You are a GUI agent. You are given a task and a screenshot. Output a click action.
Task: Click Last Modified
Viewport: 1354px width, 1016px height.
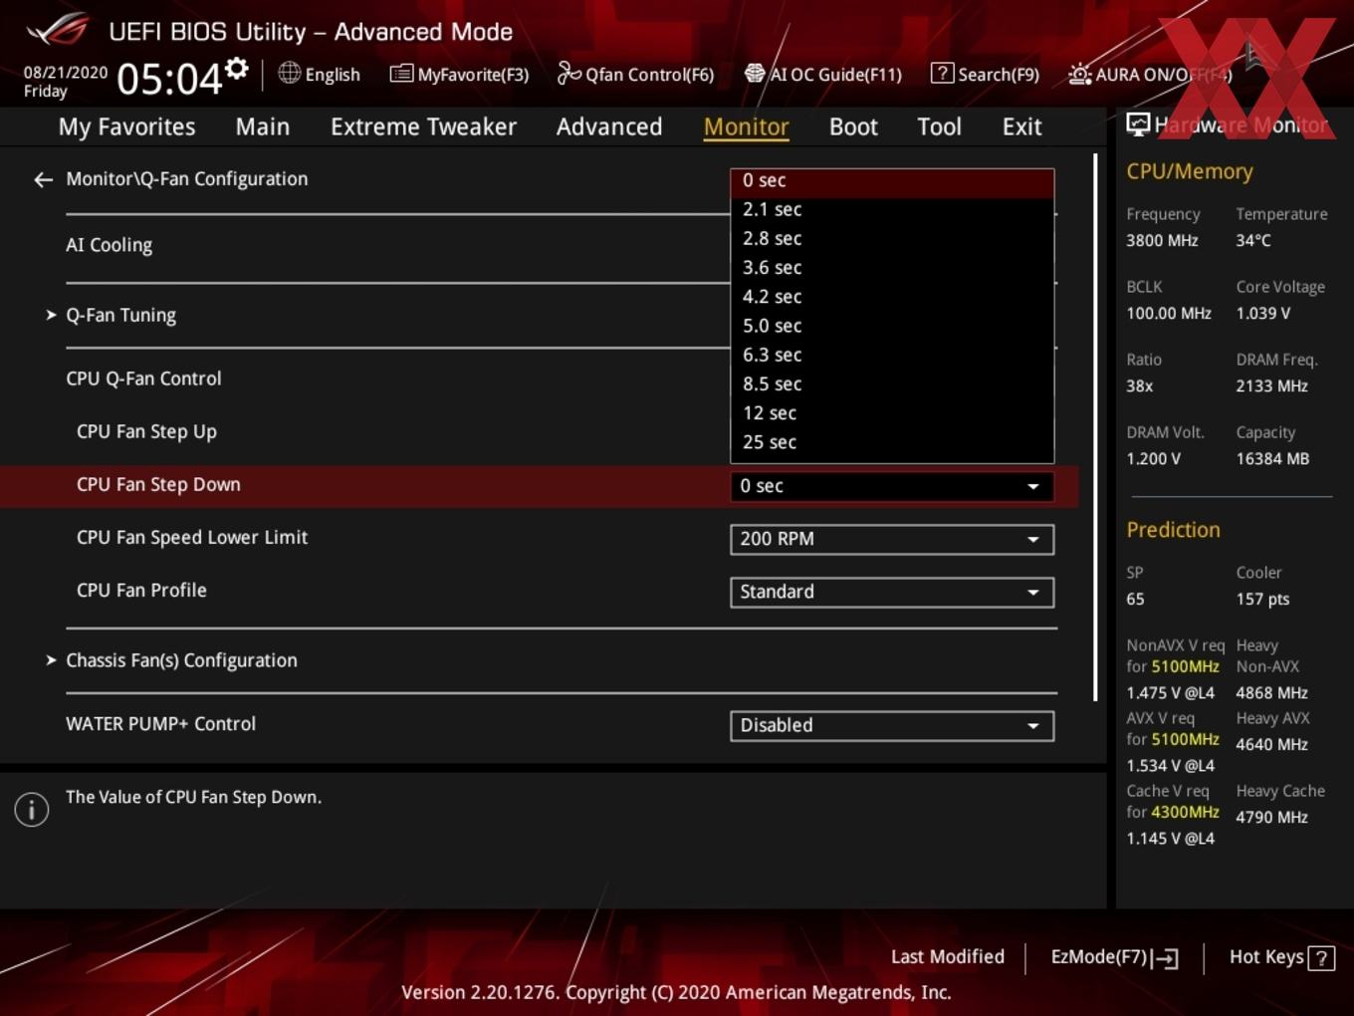pos(948,957)
